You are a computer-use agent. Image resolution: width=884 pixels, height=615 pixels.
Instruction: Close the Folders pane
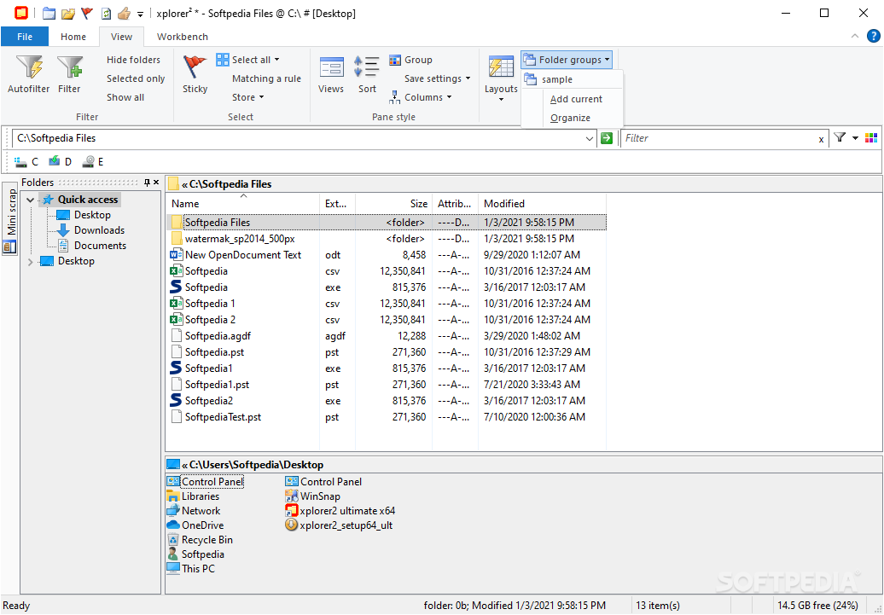[x=156, y=182]
